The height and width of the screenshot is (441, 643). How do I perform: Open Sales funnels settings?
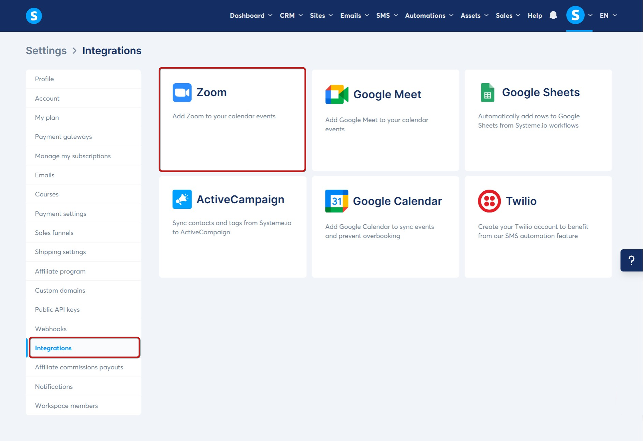(83, 233)
